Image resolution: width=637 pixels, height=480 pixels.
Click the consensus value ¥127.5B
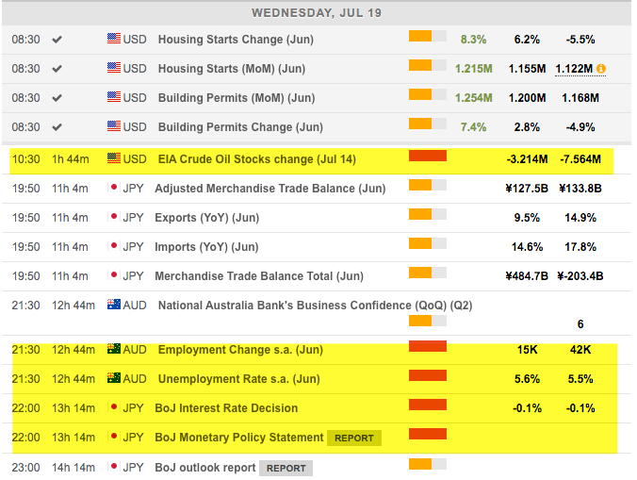(x=527, y=189)
